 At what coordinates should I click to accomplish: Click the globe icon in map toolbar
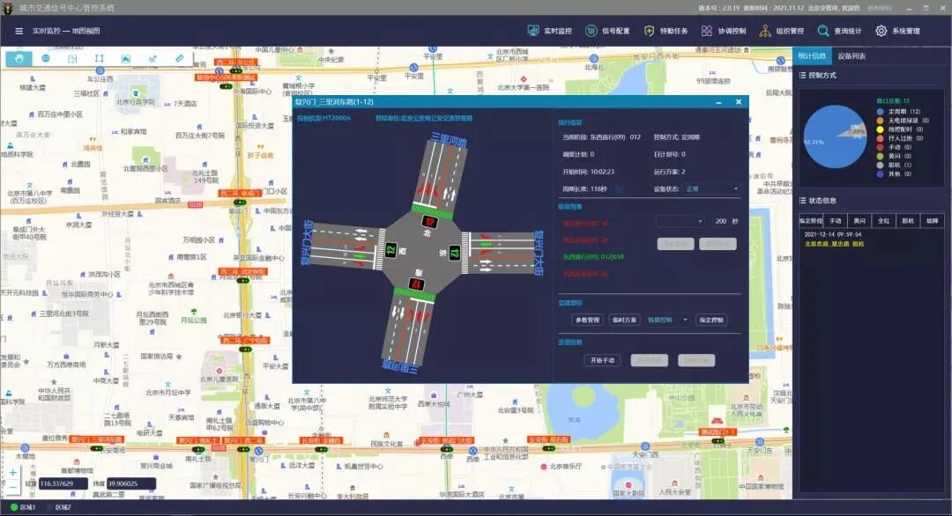point(46,59)
